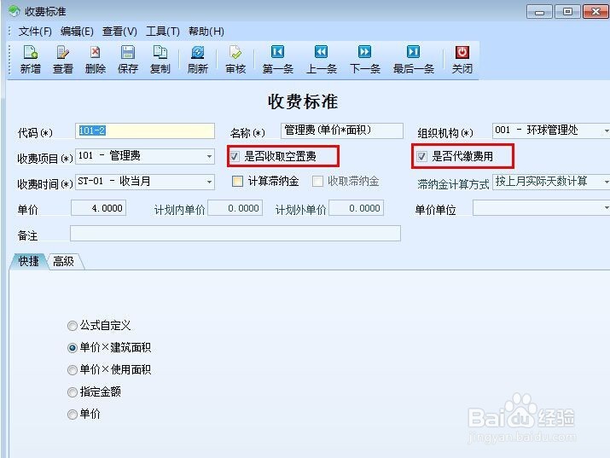Image resolution: width=610 pixels, height=458 pixels.
Task: Select the 指定金额 radio option
Action: click(x=73, y=392)
